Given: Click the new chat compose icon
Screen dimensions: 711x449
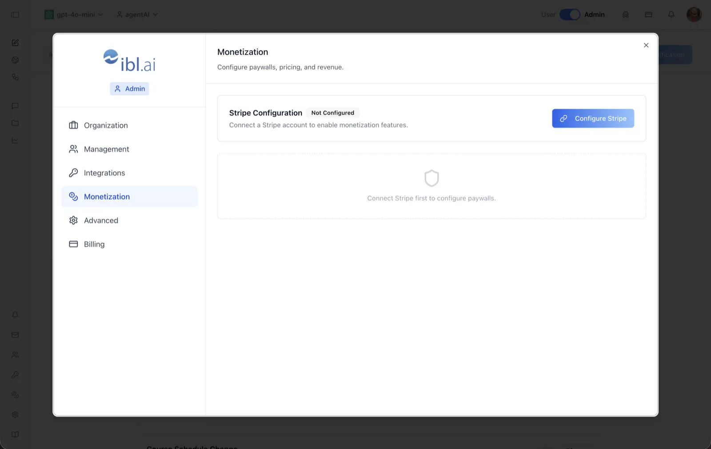Looking at the screenshot, I should (15, 43).
